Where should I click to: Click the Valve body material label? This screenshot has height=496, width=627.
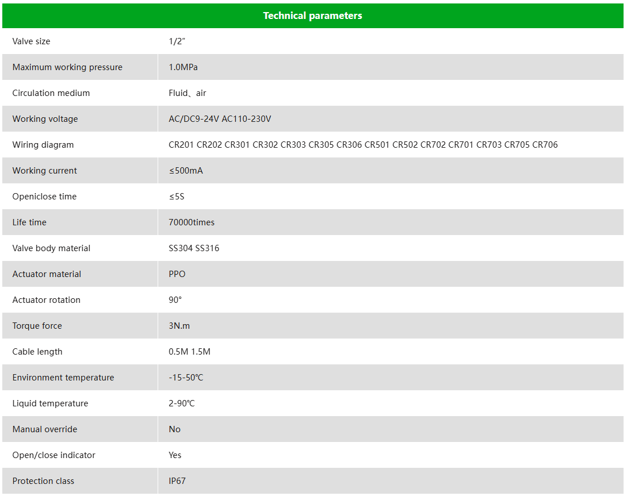(51, 248)
